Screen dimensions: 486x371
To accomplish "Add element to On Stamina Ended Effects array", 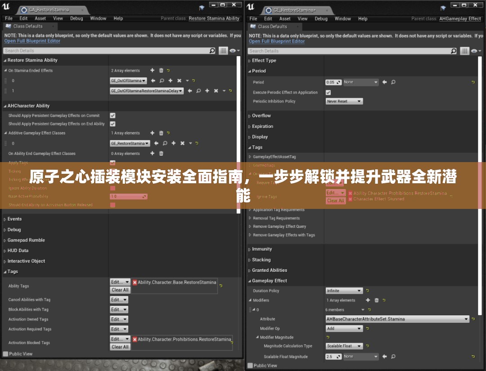I will tap(152, 70).
